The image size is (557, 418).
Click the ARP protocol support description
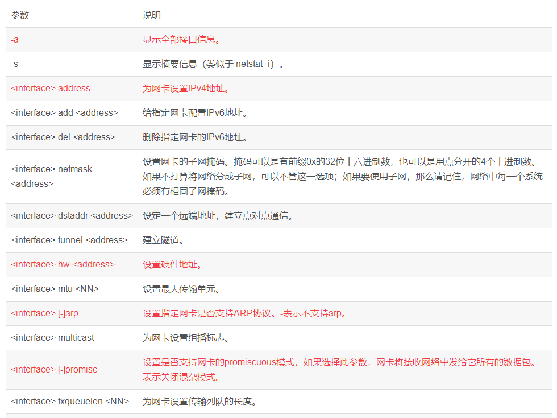tap(245, 313)
